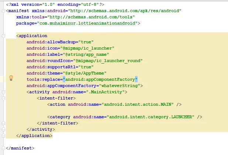Click the "whateverString" value
The height and width of the screenshot is (155, 228).
pyautogui.click(x=120, y=86)
